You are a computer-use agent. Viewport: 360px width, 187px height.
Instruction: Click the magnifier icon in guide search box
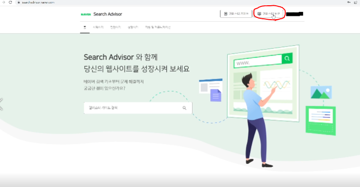(x=184, y=108)
